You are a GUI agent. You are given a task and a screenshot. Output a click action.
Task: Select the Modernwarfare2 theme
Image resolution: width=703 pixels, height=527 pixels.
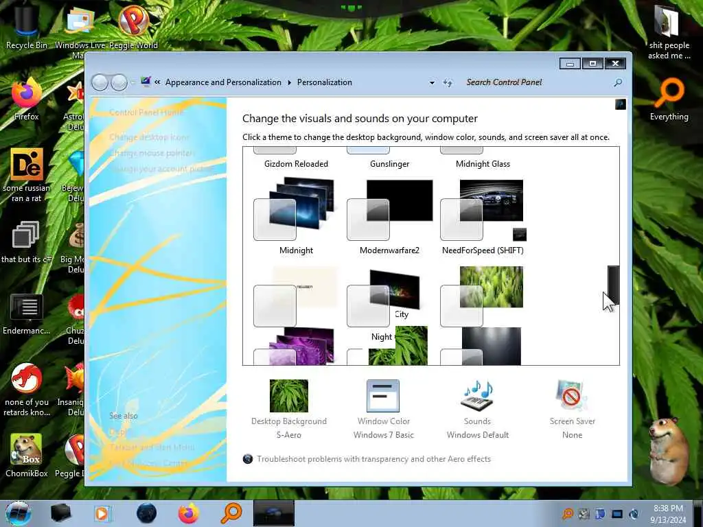click(389, 216)
